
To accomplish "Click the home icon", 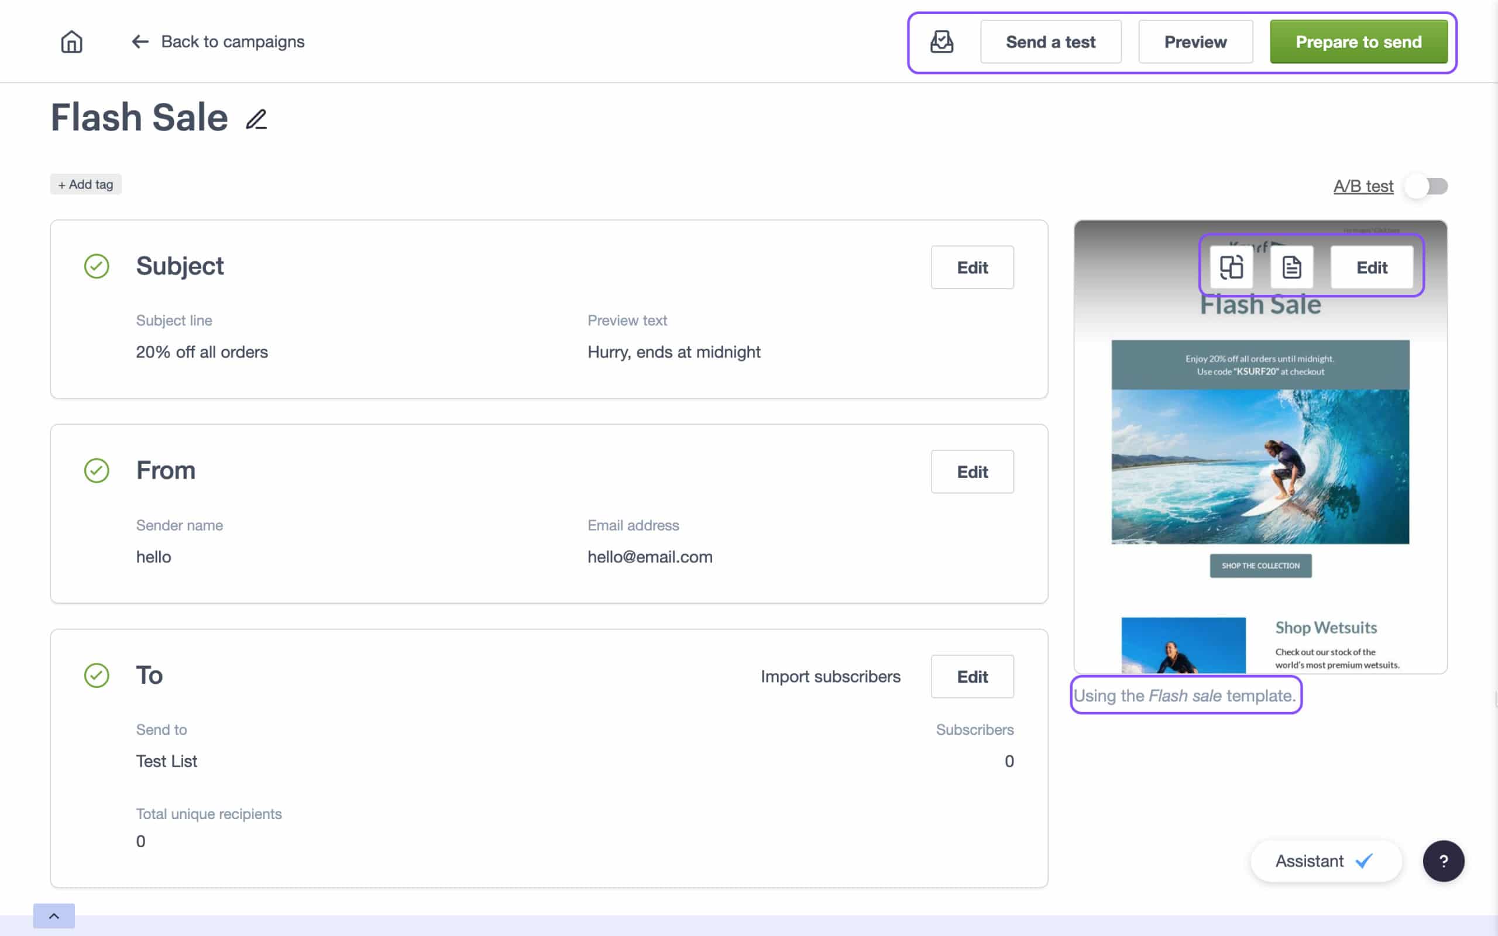I will pos(71,42).
